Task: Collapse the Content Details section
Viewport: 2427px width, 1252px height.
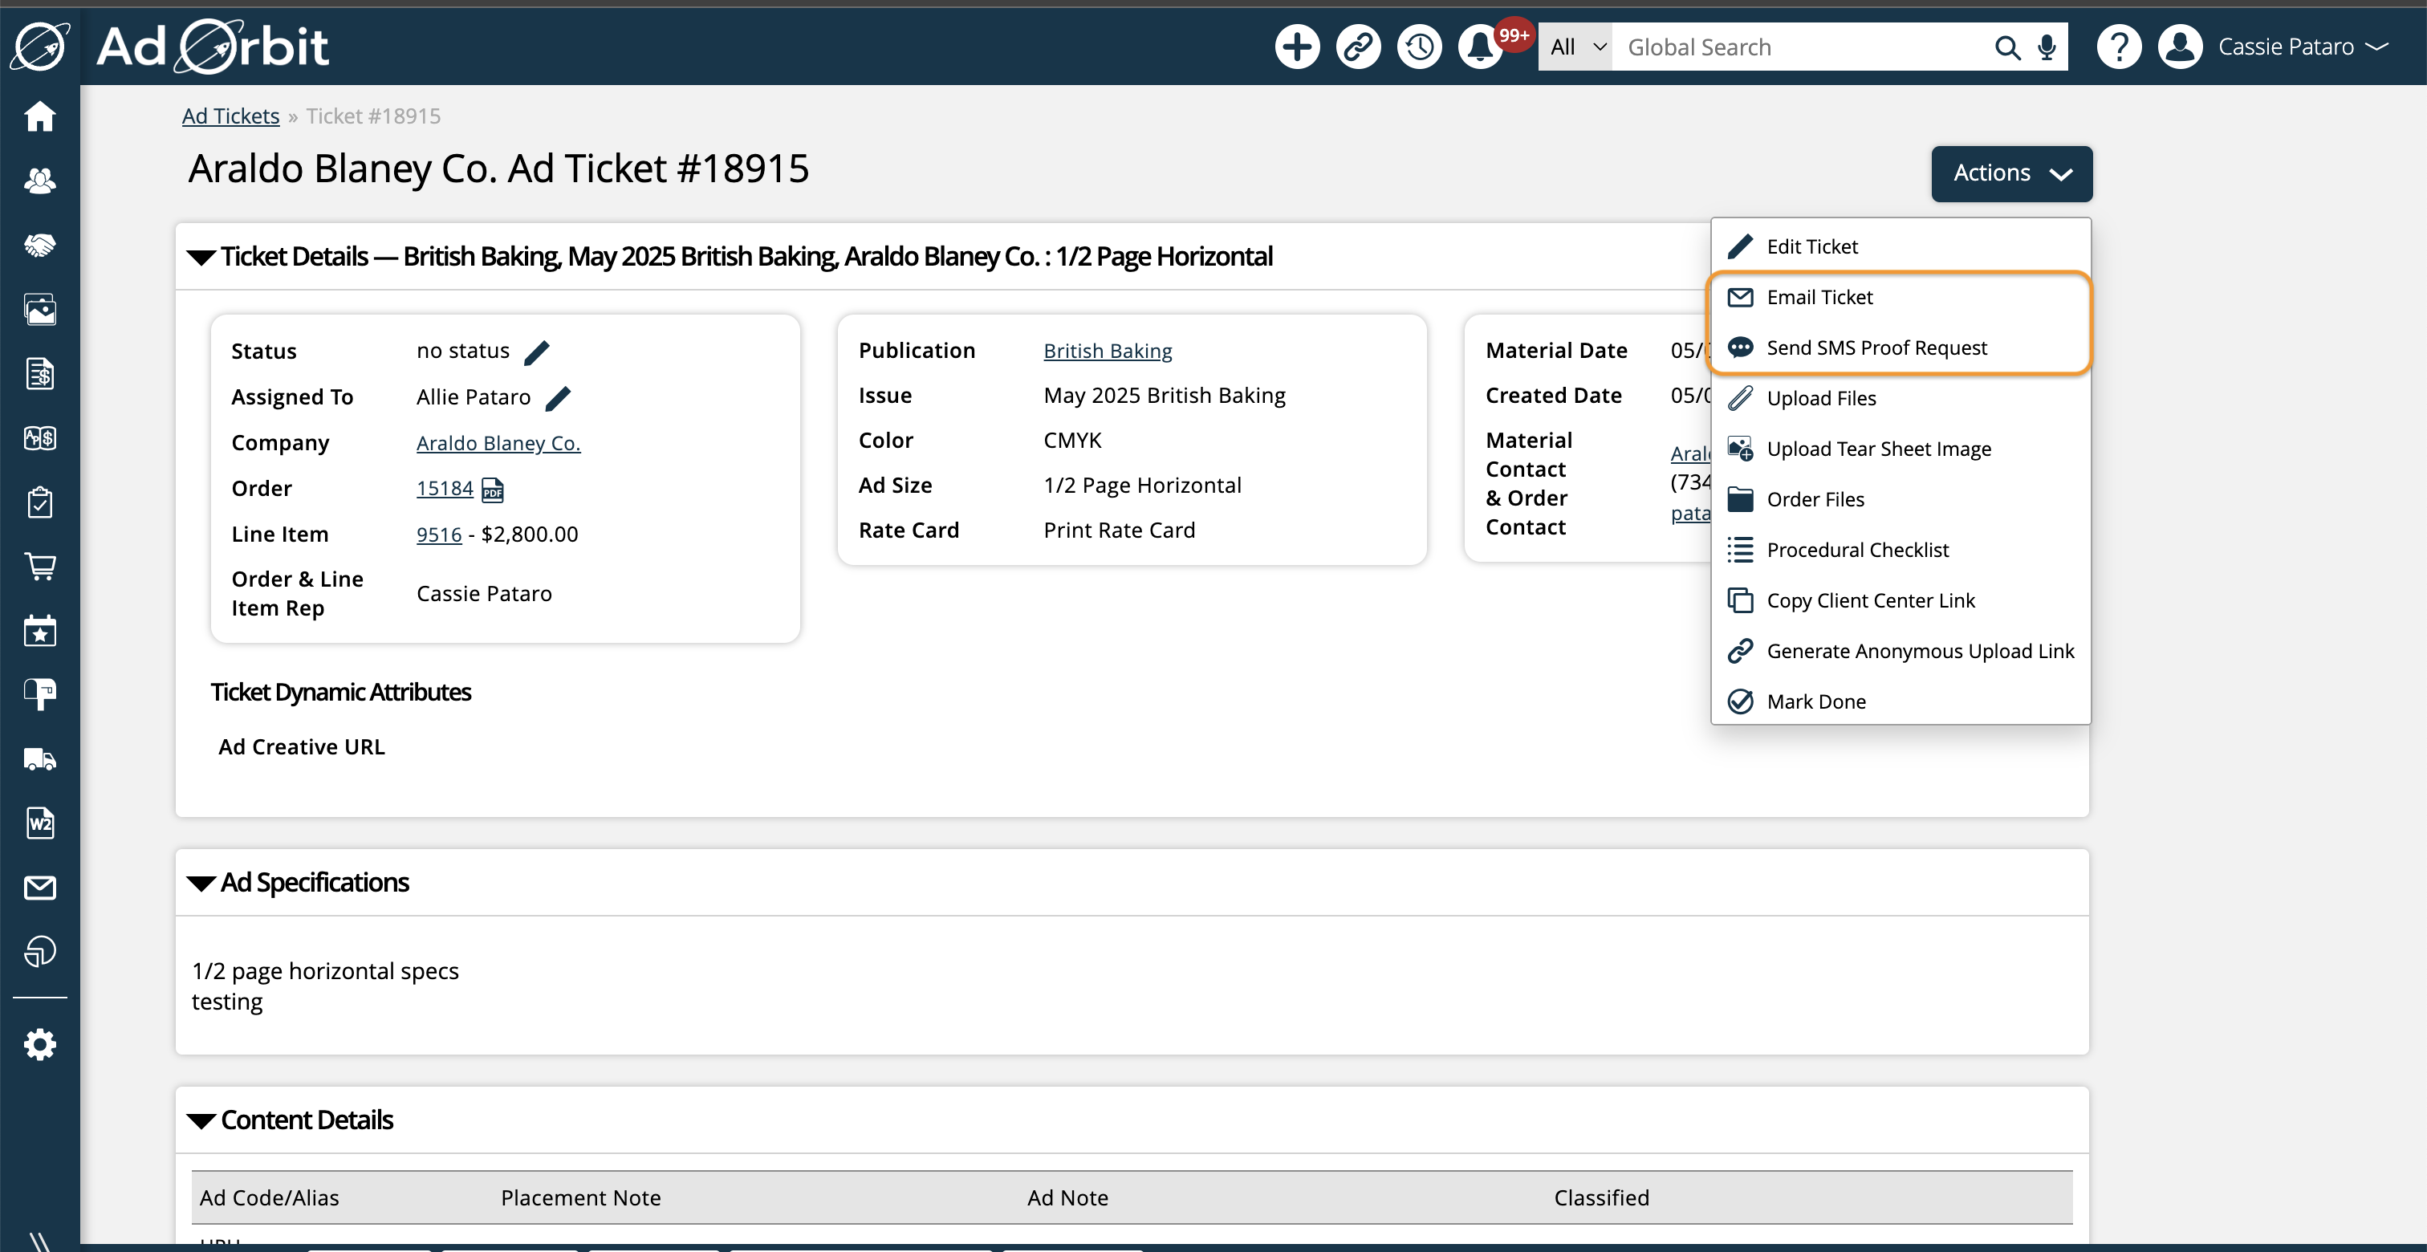Action: tap(201, 1120)
